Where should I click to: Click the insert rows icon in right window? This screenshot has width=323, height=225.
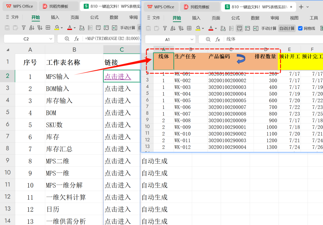223,28
